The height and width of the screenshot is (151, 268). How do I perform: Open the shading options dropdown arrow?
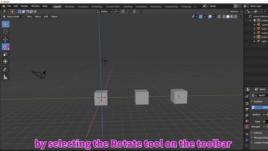(240, 17)
